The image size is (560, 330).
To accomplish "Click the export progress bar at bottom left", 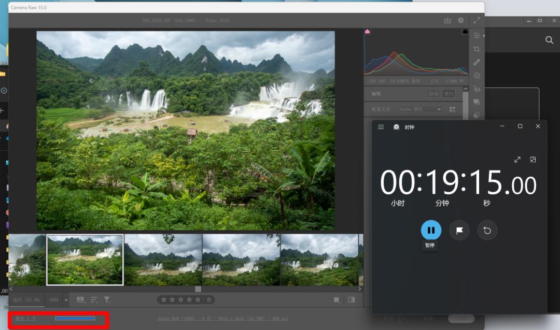I will [74, 319].
